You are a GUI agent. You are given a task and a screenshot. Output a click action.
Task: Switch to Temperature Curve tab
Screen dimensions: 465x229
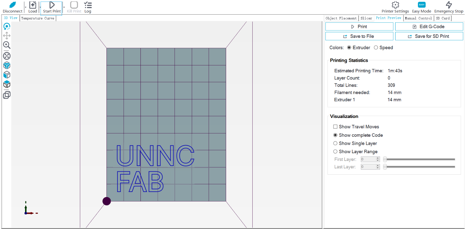38,18
